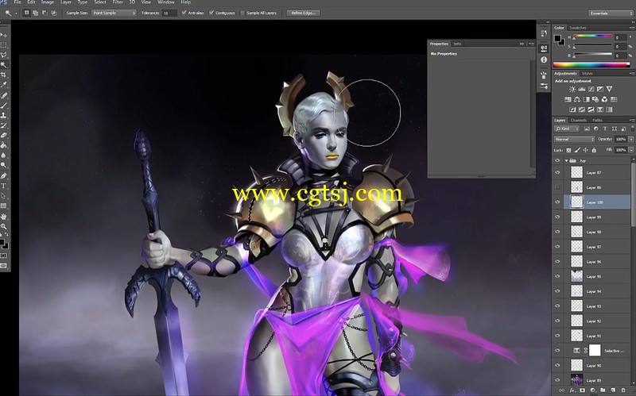Select the History Brush tool
Viewport: 636px width, 396px height.
pyautogui.click(x=4, y=125)
